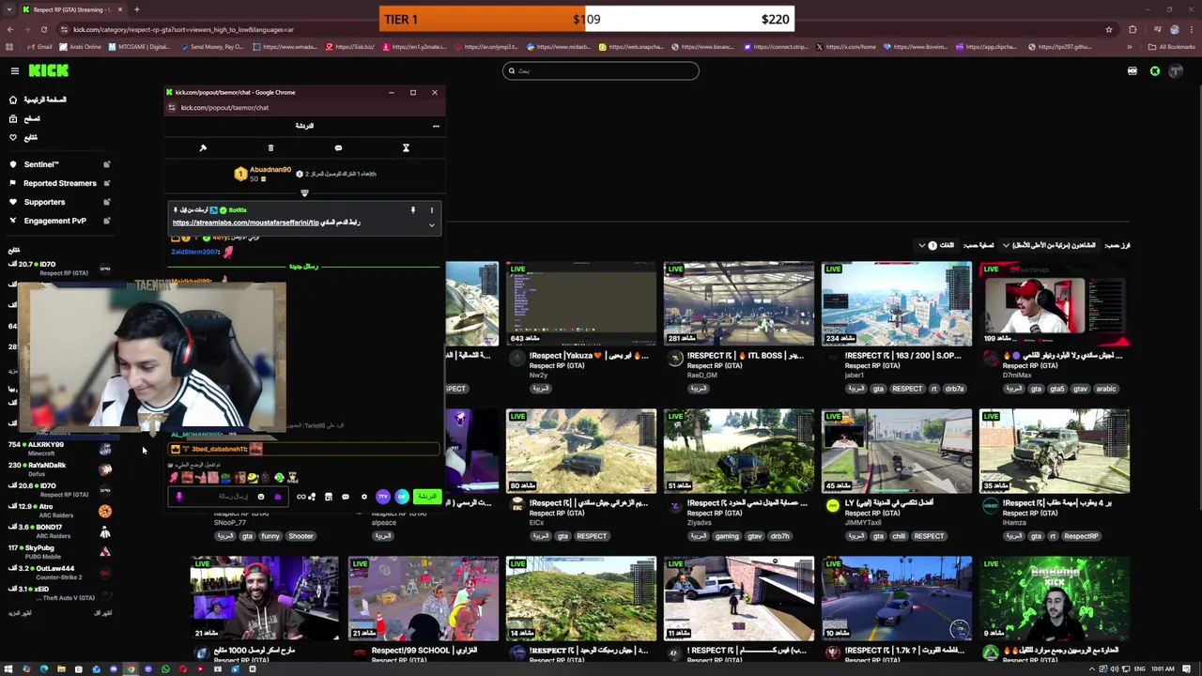1202x676 pixels.
Task: Open D7miMax stream thumbnail with 199 viewers
Action: pos(1055,304)
